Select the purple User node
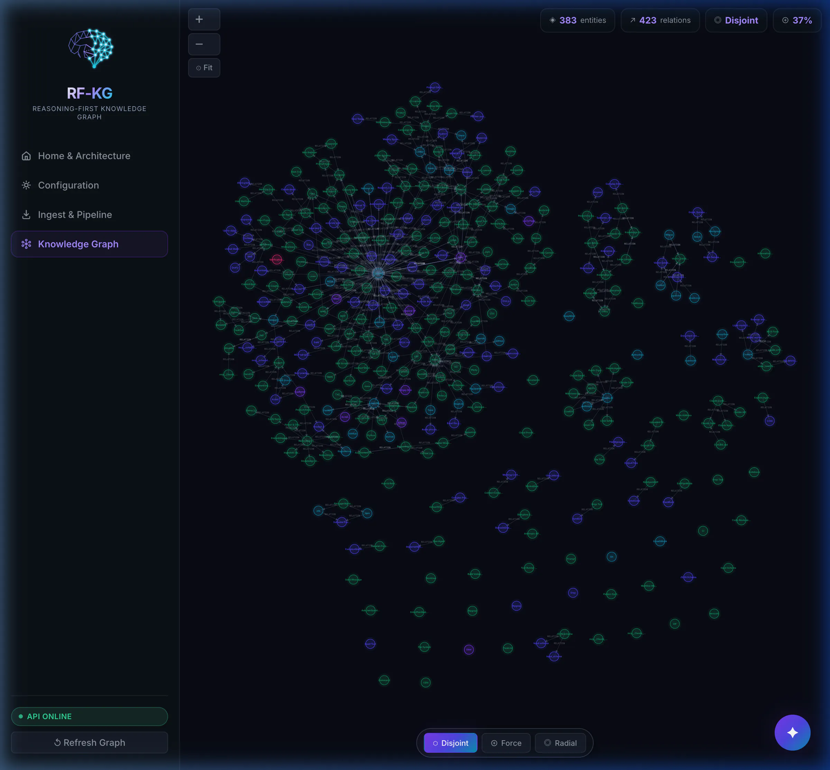Viewport: 830px width, 770px height. point(469,649)
